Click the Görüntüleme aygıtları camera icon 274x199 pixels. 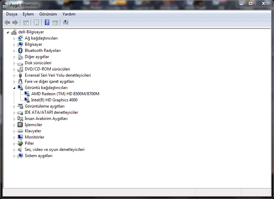tap(20, 106)
